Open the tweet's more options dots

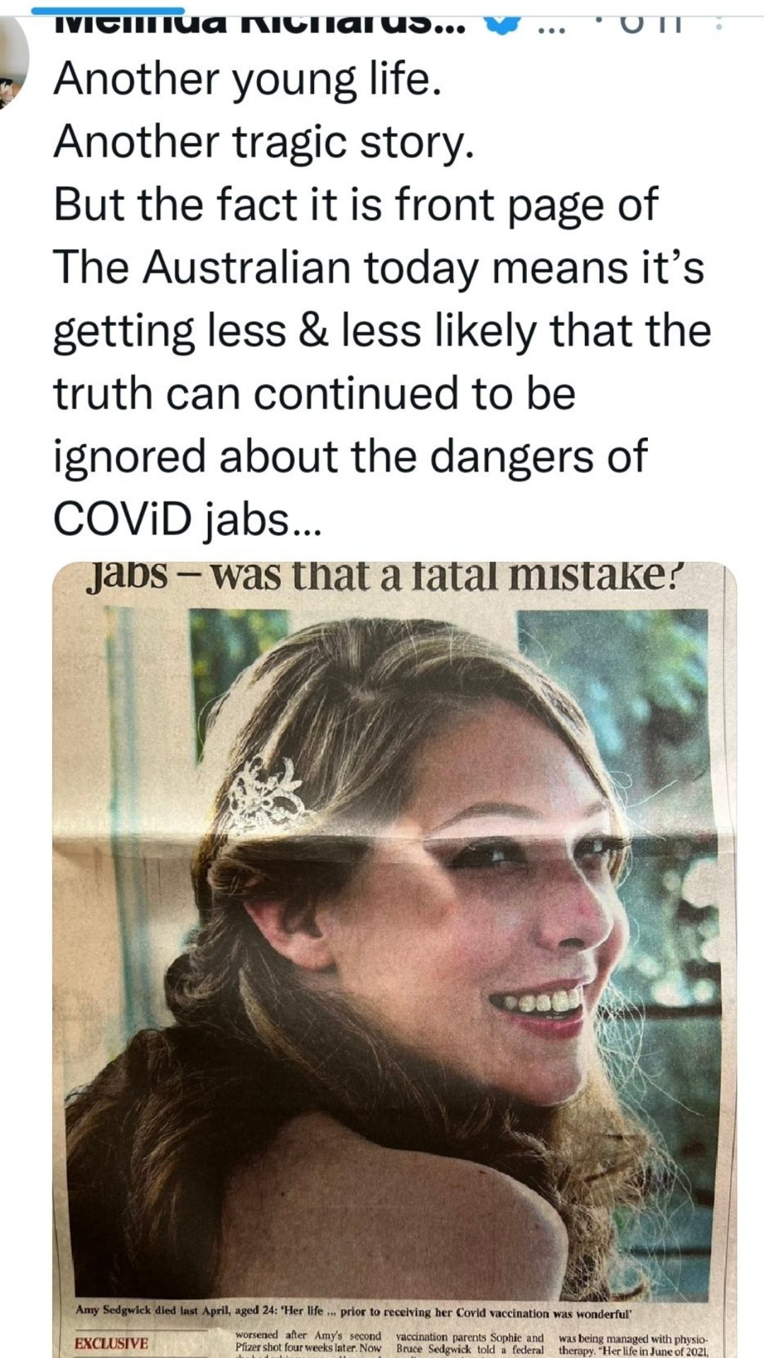(719, 25)
